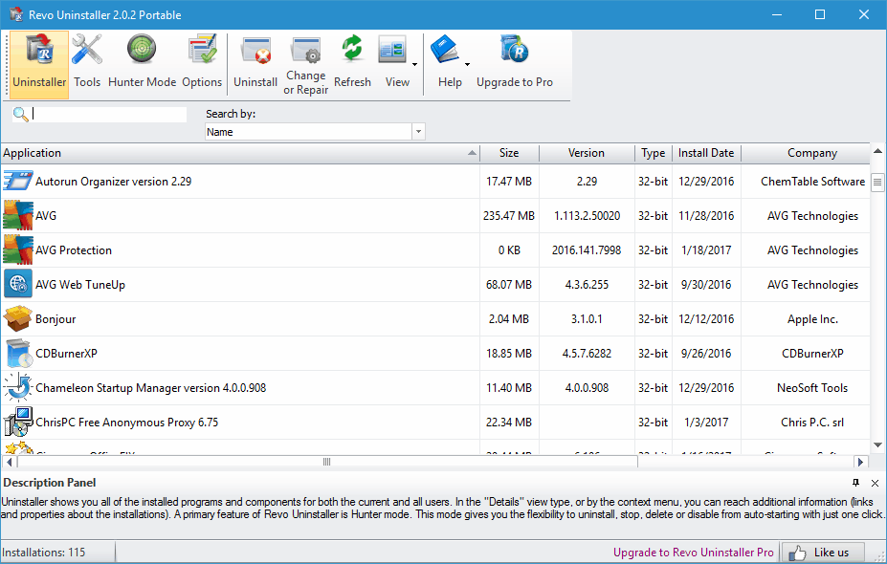Open the Help dropdown arrow
Image resolution: width=887 pixels, height=564 pixels.
click(x=467, y=64)
